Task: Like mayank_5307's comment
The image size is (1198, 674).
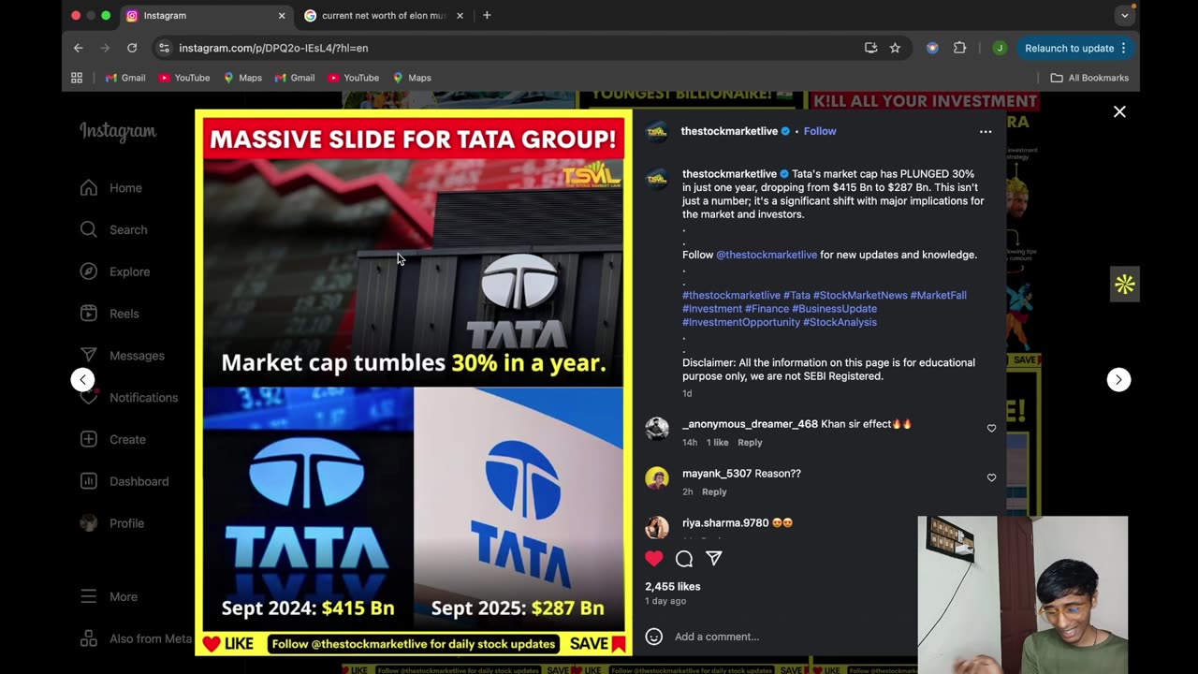Action: click(991, 477)
